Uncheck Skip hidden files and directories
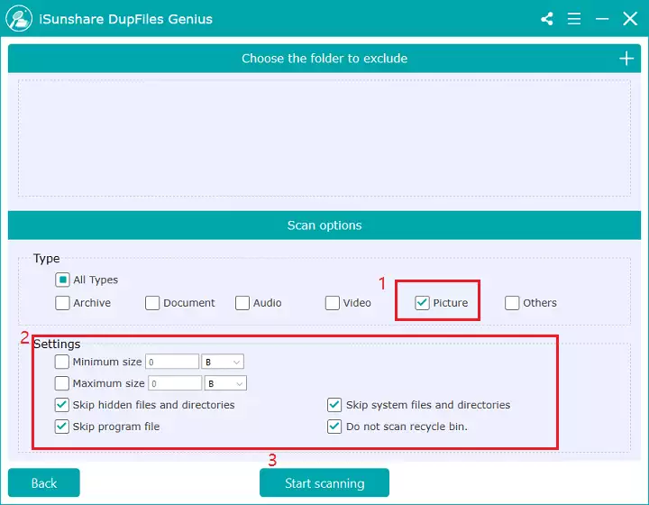This screenshot has height=505, width=649. (x=61, y=404)
